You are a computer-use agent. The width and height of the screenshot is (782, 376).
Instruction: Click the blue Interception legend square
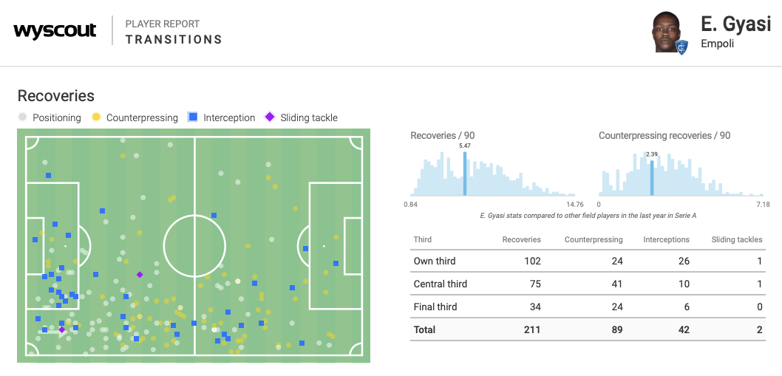point(193,117)
